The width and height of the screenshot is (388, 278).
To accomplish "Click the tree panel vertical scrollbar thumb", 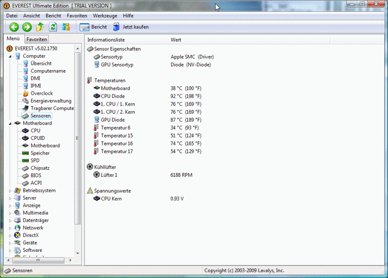I will 78,139.
